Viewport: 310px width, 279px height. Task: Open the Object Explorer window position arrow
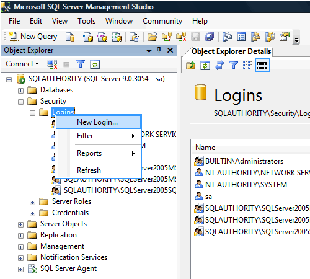[149, 51]
